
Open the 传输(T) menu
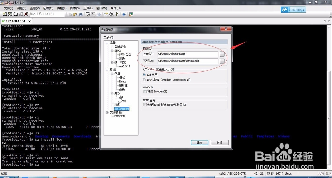(x=62, y=8)
